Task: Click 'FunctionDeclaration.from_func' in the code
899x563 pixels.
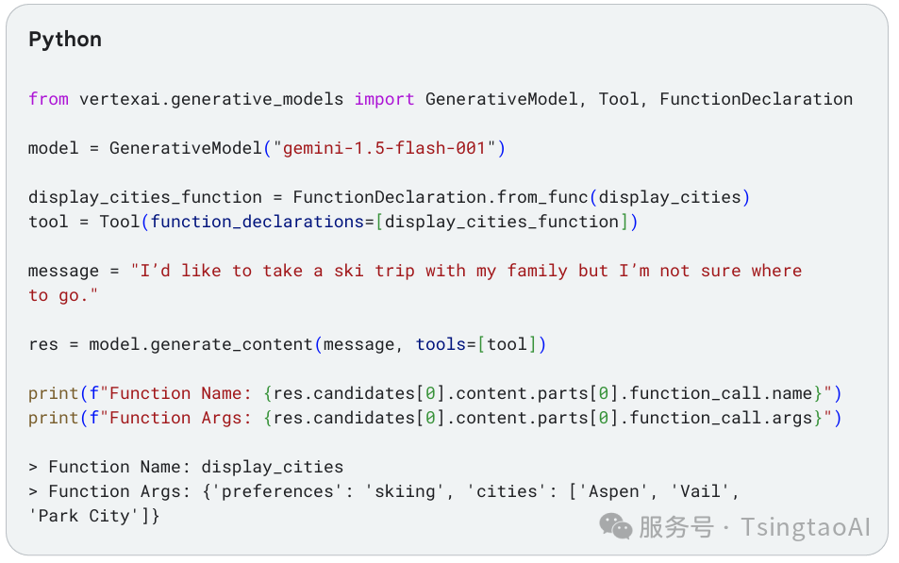Action: click(441, 197)
